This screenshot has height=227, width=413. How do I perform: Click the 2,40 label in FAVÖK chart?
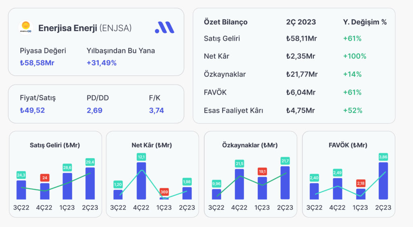[314, 178]
